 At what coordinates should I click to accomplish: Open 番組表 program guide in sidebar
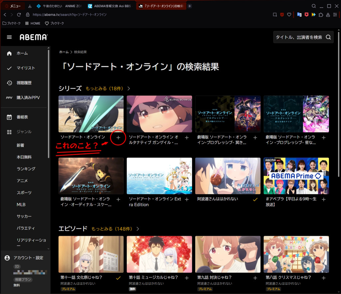coord(22,117)
